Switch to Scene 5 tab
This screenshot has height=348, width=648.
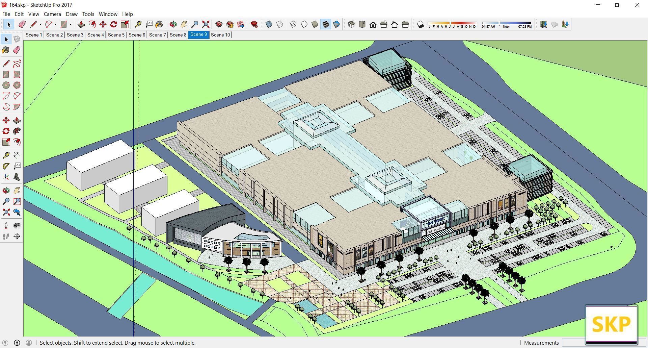click(x=116, y=35)
